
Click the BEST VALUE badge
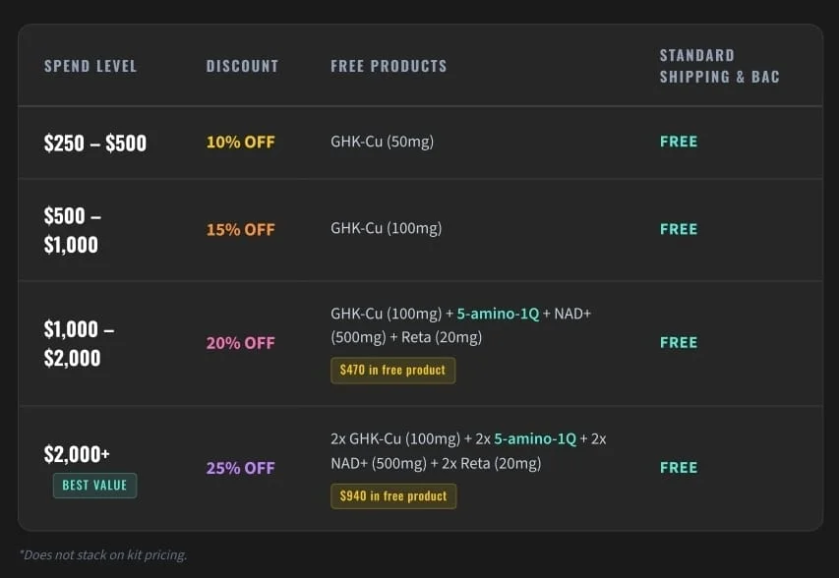94,486
